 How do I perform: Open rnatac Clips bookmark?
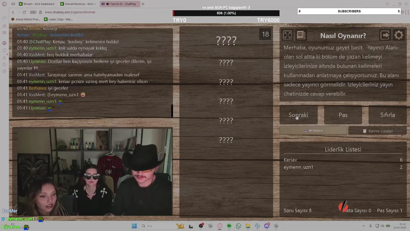click(x=59, y=19)
